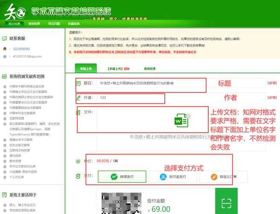This screenshot has height=214, width=280.
Task: Click the upload icon beside the 文件 label
Action: point(78,113)
